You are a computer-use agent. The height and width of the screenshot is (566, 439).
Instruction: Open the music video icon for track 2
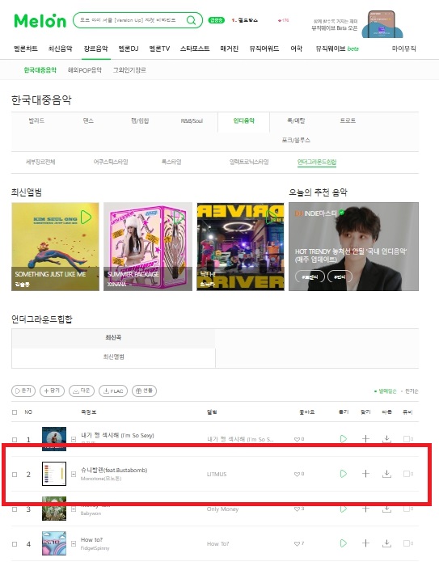[x=407, y=474]
